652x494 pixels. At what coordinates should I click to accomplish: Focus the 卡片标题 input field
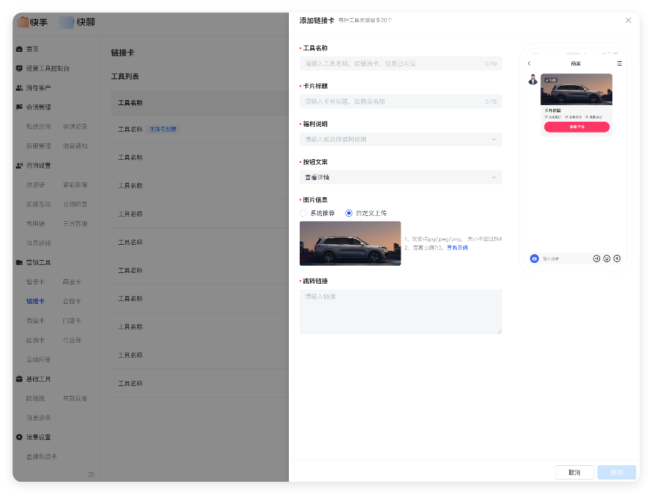pos(393,102)
